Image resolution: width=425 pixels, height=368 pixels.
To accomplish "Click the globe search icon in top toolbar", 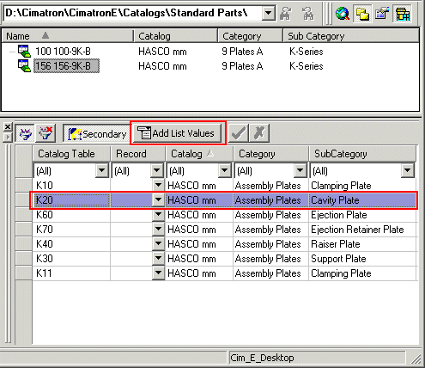I will tap(343, 14).
